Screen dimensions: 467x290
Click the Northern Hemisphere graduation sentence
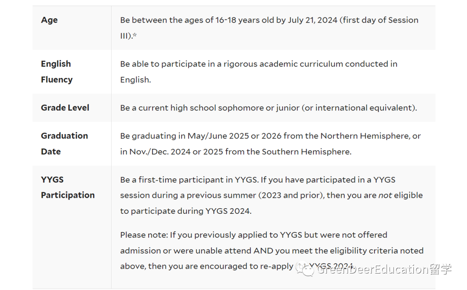270,136
